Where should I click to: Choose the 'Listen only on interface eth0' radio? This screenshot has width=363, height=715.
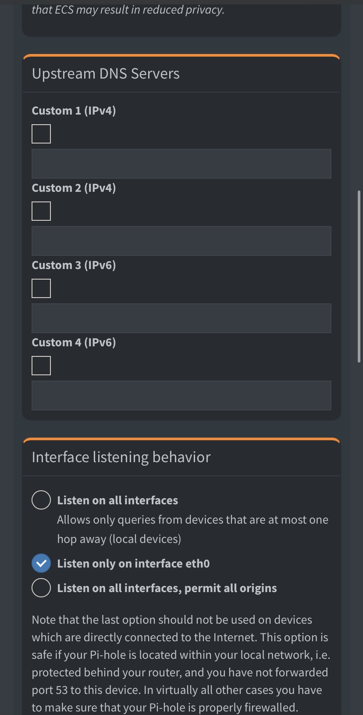point(41,563)
